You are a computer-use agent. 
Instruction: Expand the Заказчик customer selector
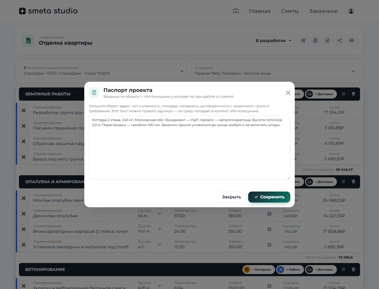(x=275, y=71)
